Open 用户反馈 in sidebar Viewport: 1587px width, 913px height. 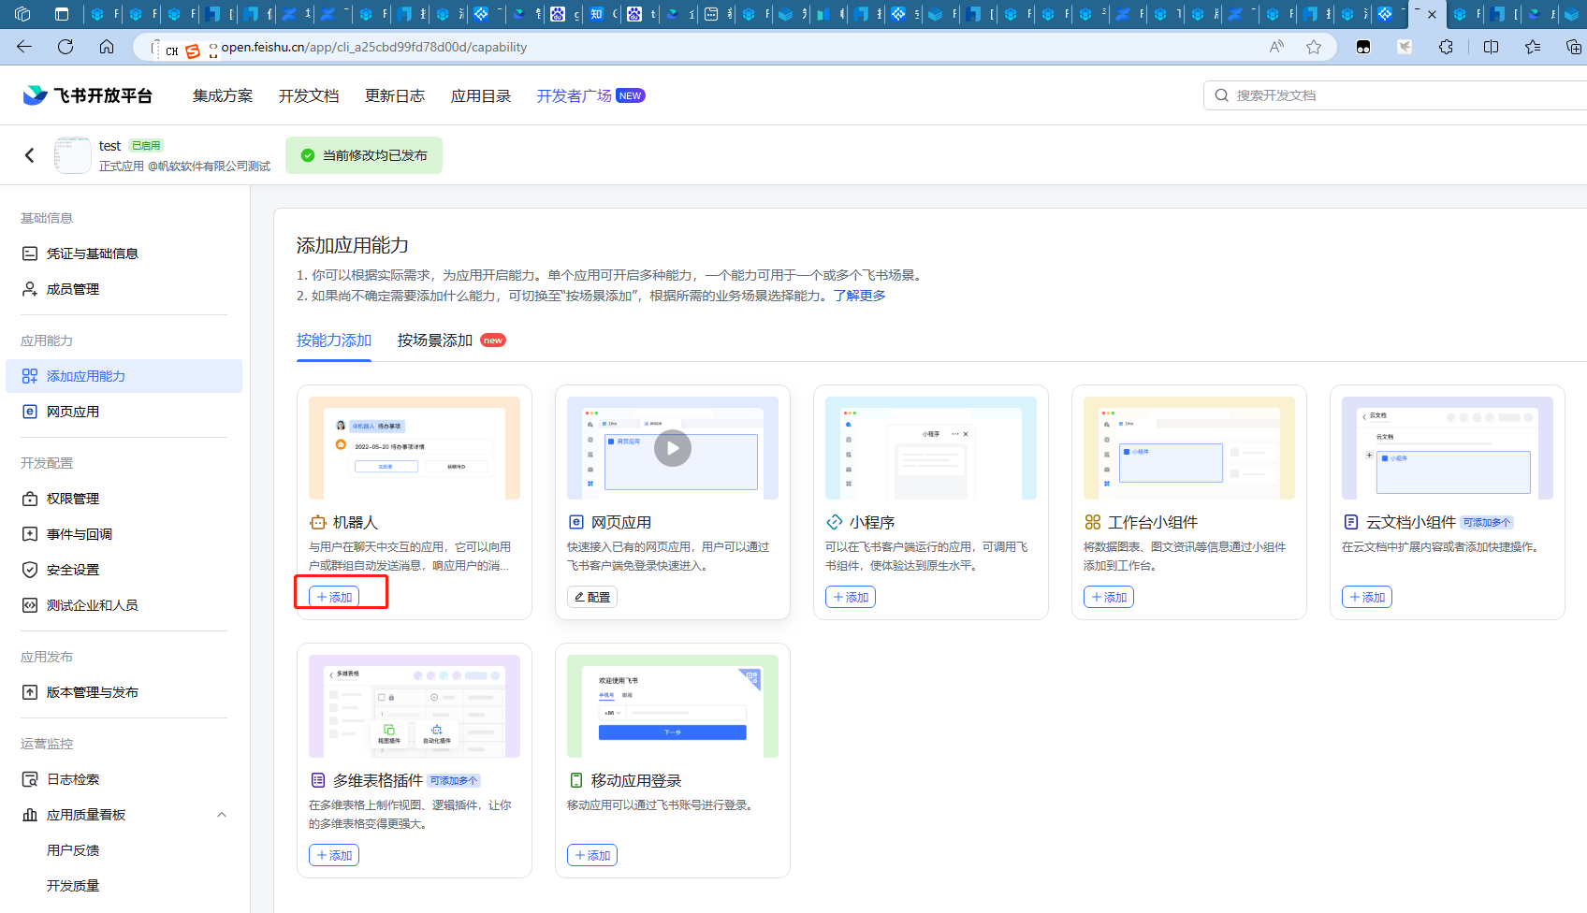pyautogui.click(x=73, y=850)
